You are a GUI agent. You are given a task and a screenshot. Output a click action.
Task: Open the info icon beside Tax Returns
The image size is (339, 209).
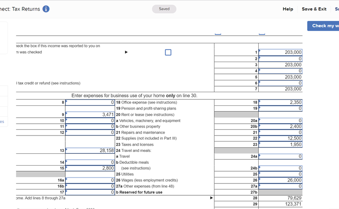[x=46, y=9]
